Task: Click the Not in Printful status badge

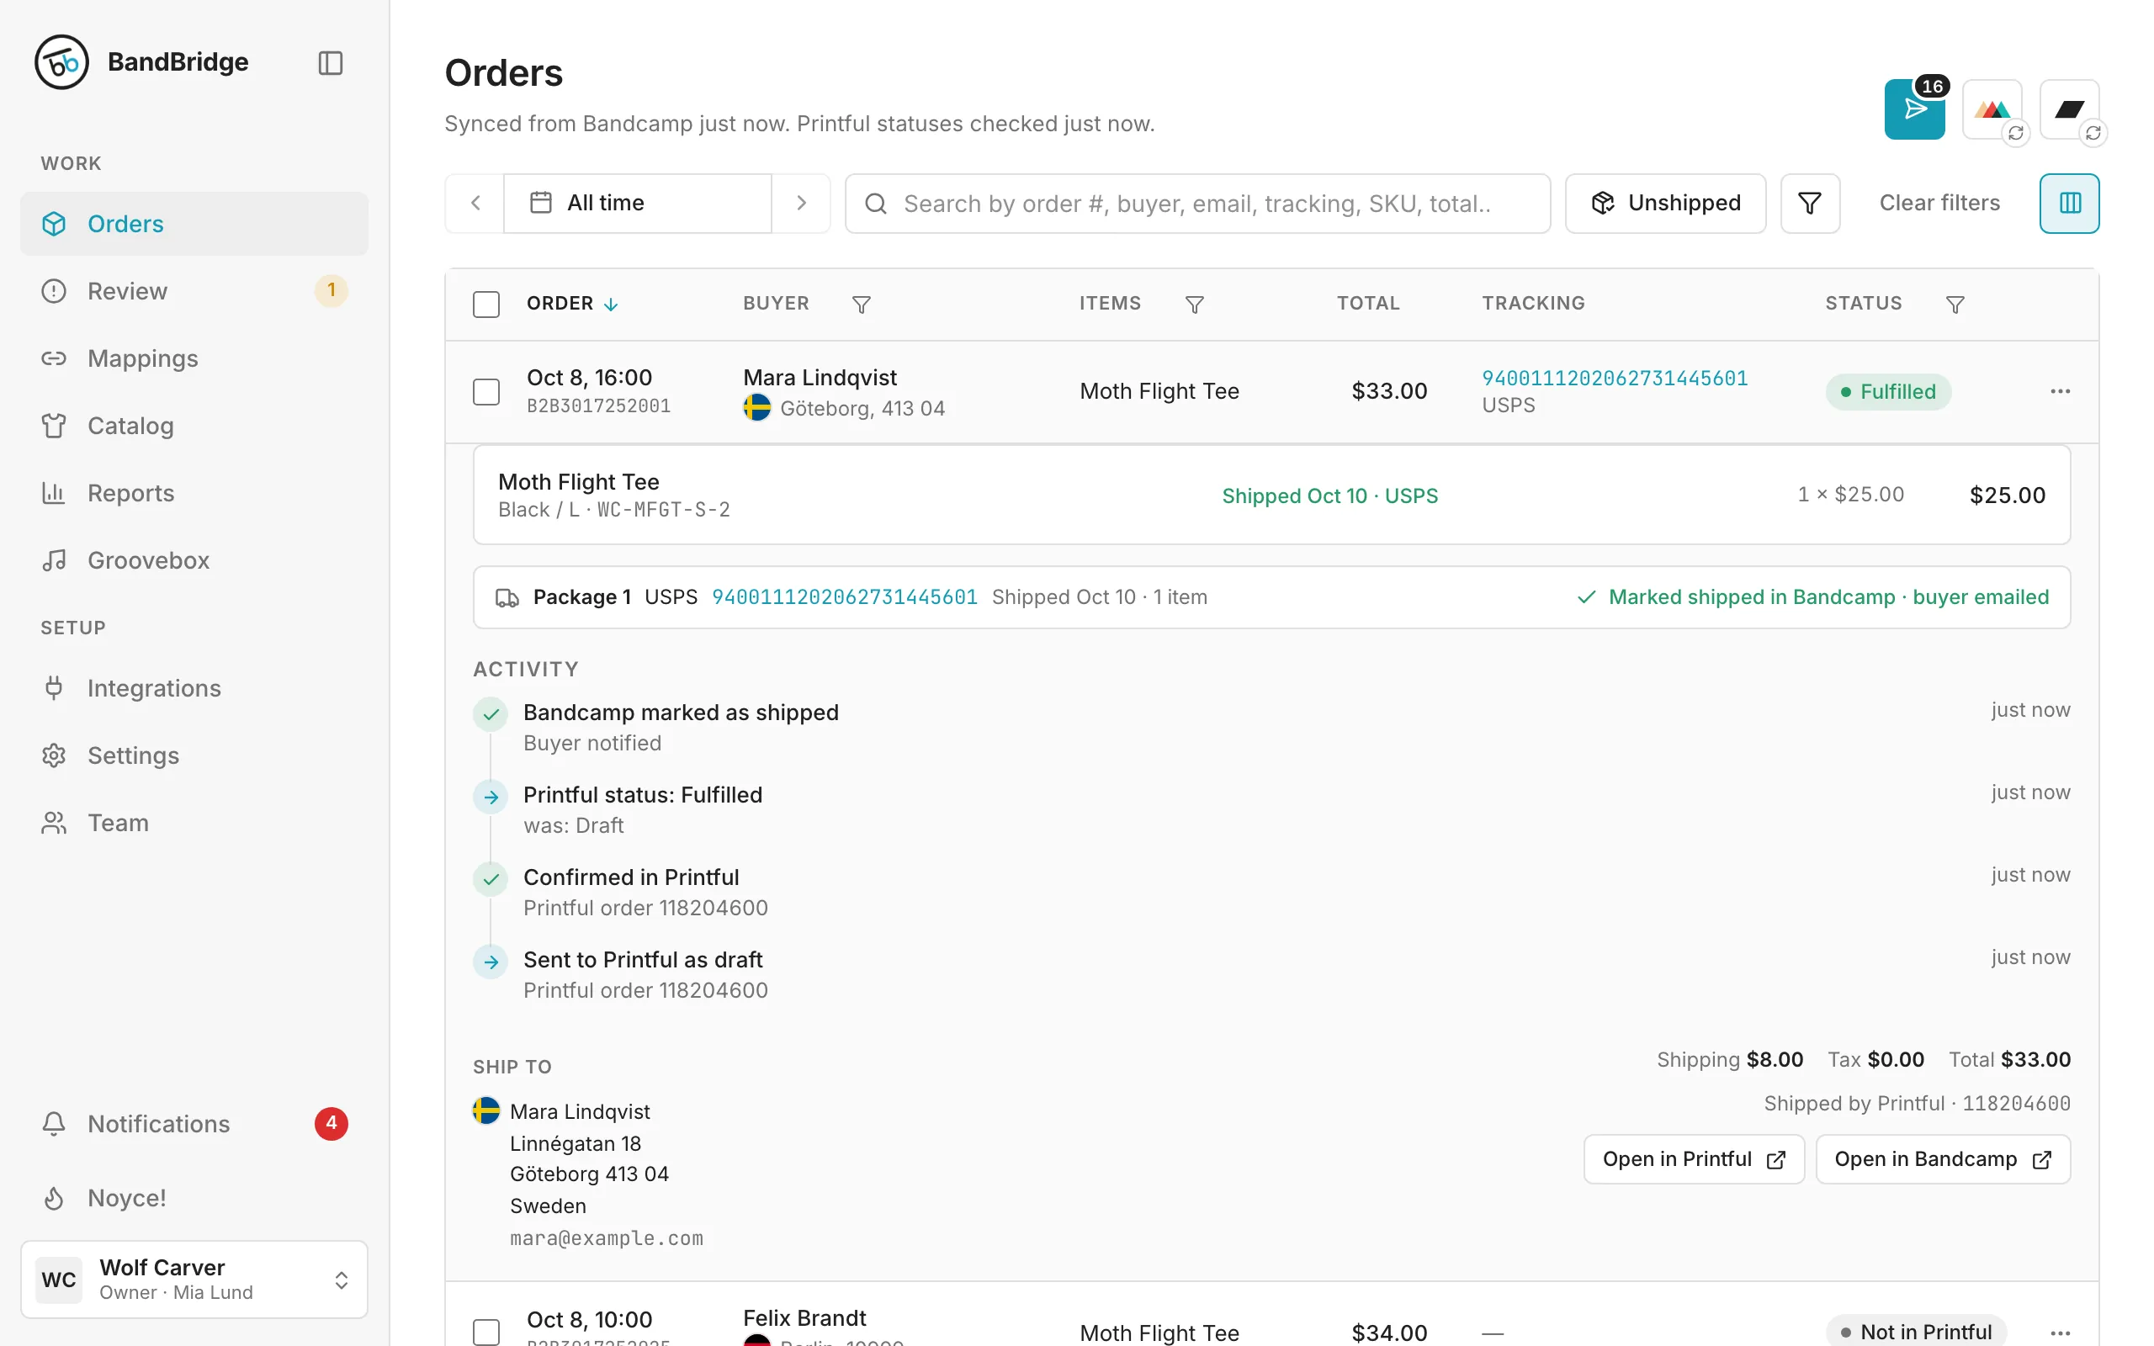Action: [1915, 1332]
